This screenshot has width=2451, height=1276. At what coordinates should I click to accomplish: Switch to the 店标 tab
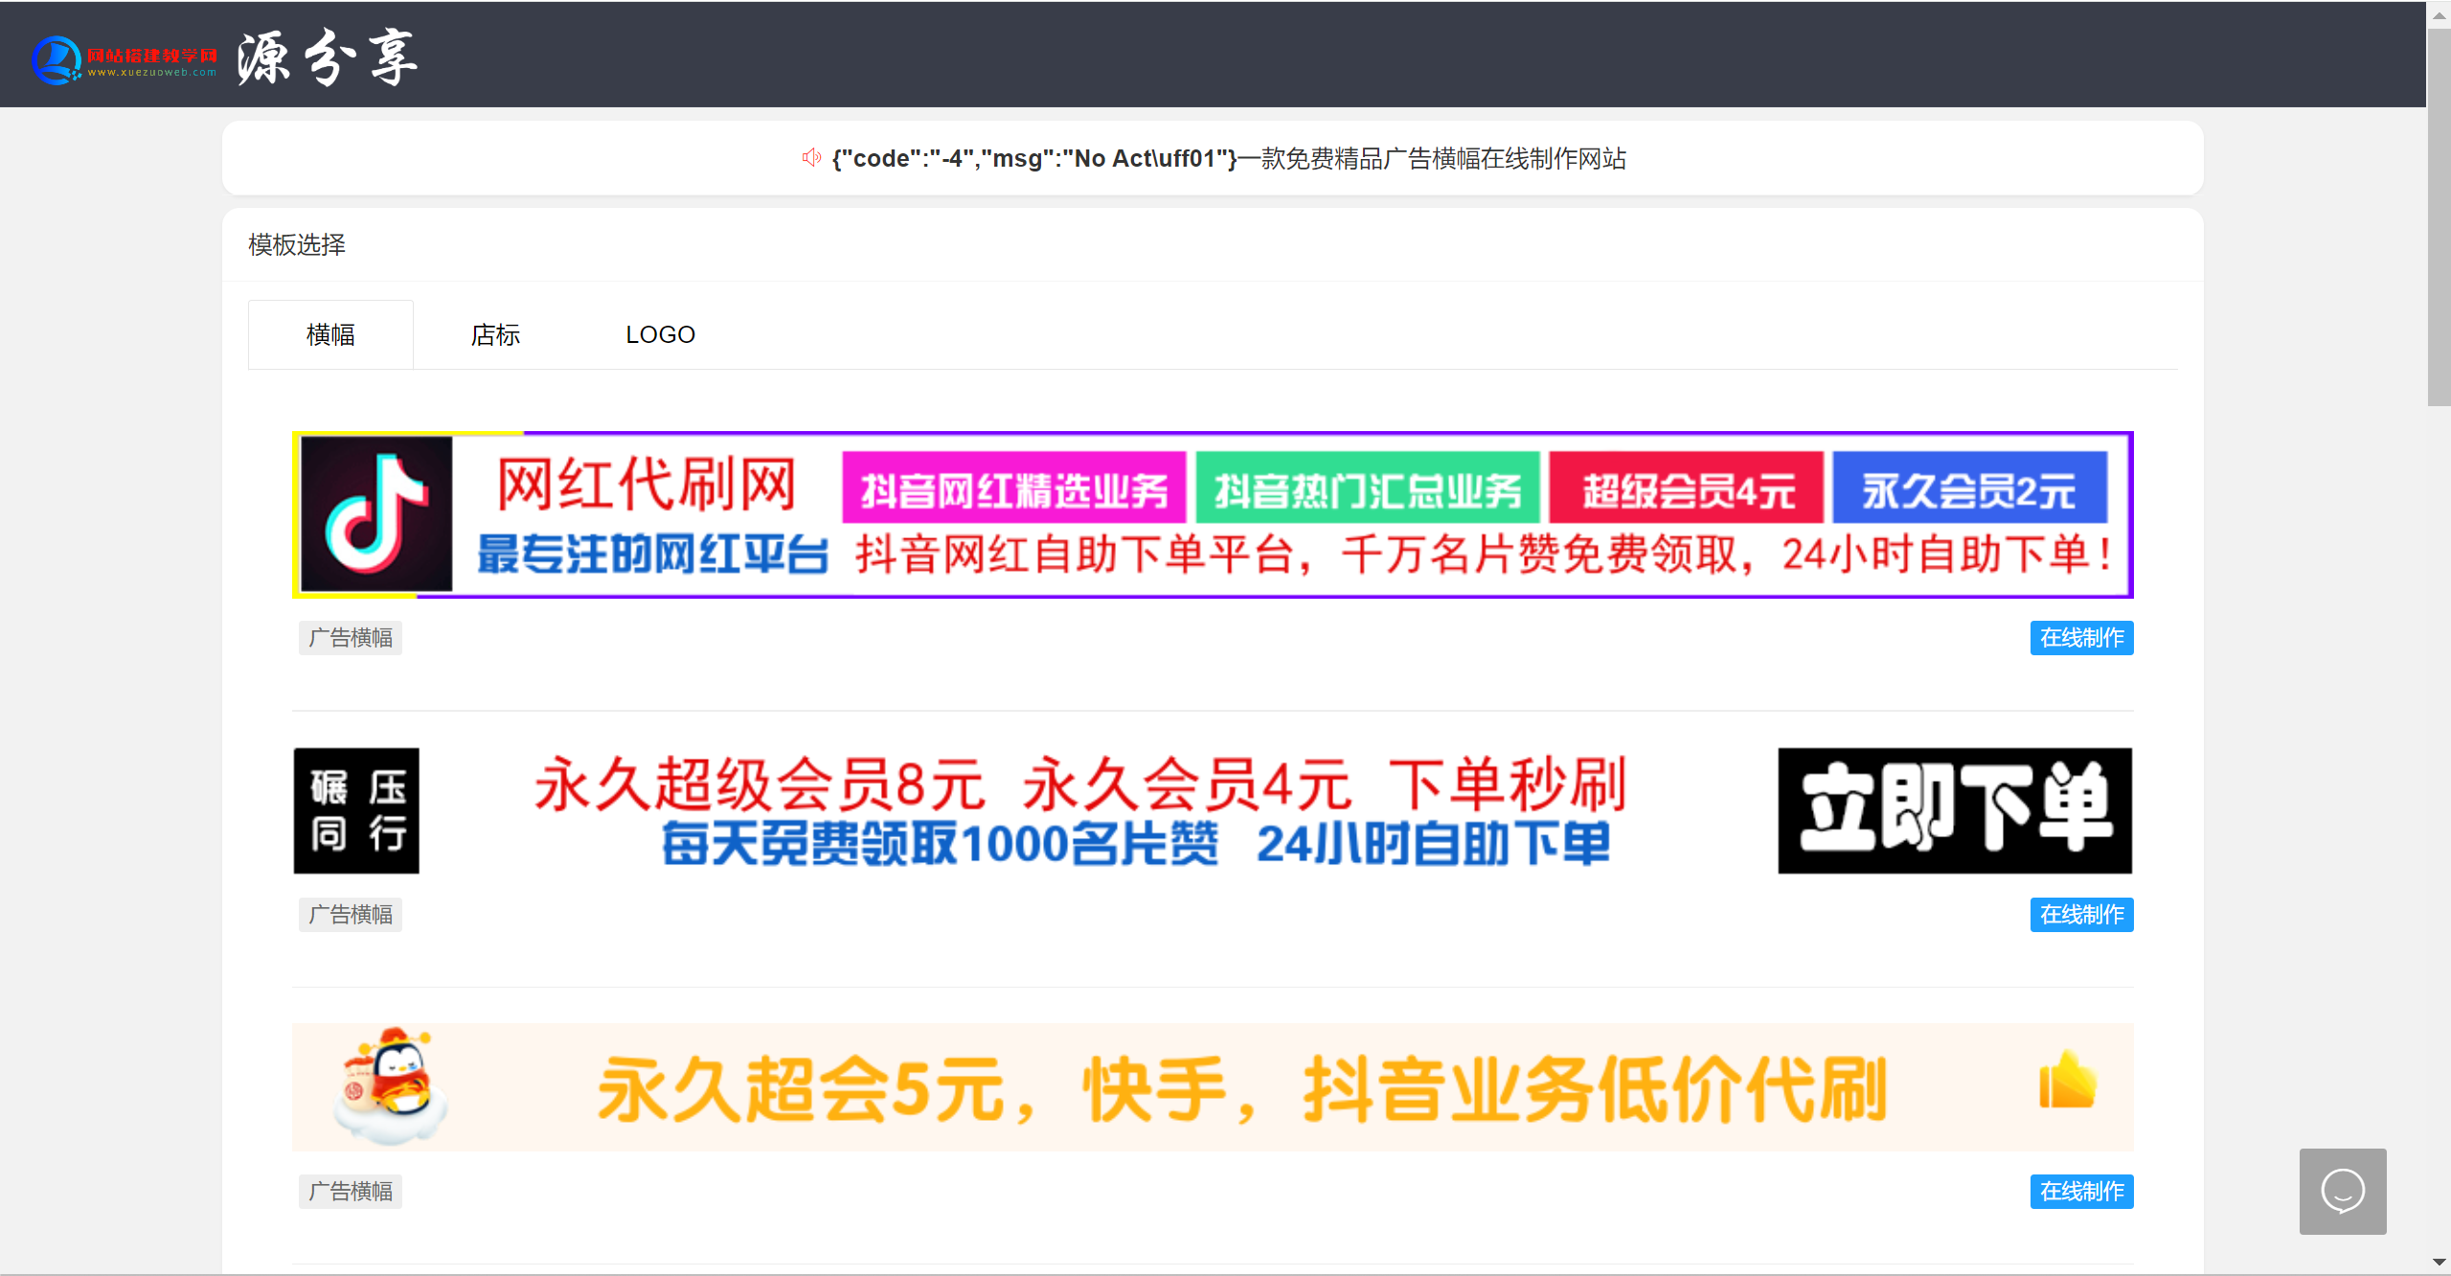(x=495, y=334)
